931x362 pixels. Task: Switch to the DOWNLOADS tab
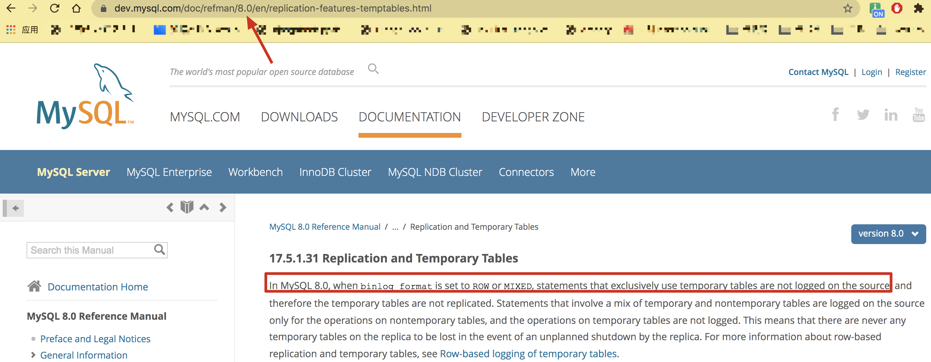pos(299,117)
